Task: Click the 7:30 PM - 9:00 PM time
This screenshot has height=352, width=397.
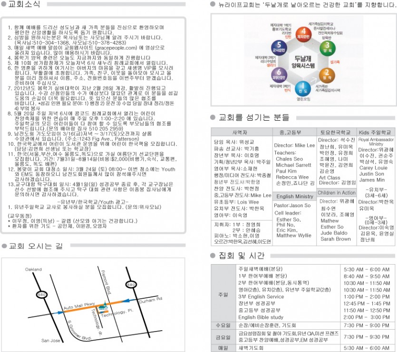Action: (x=367, y=325)
